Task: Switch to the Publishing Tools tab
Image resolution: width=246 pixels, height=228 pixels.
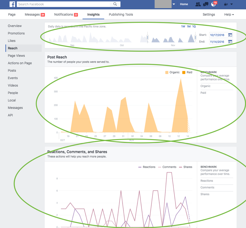Action: pos(121,14)
